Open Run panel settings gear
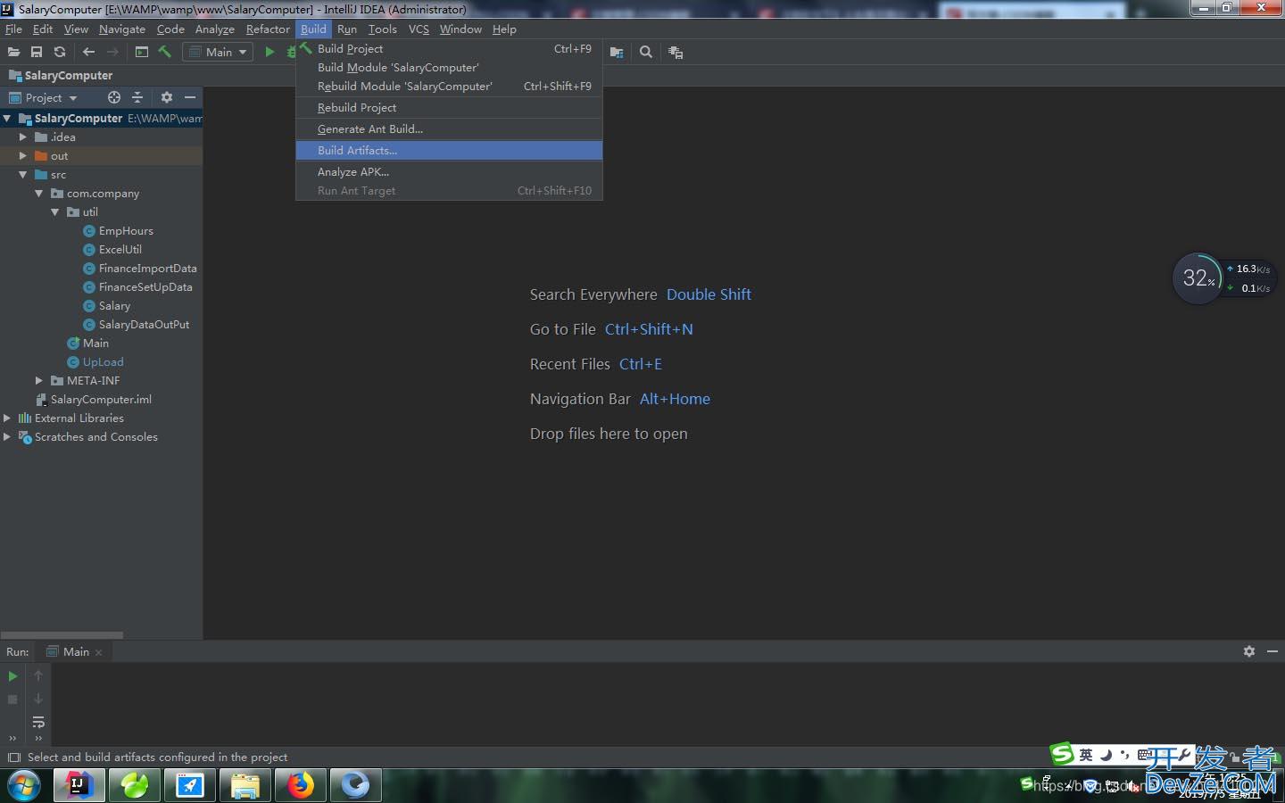 [1249, 651]
